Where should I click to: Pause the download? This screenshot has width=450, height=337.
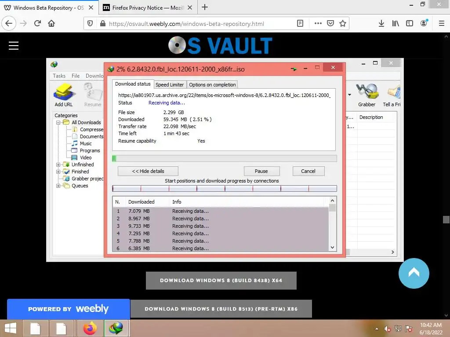[x=261, y=171]
